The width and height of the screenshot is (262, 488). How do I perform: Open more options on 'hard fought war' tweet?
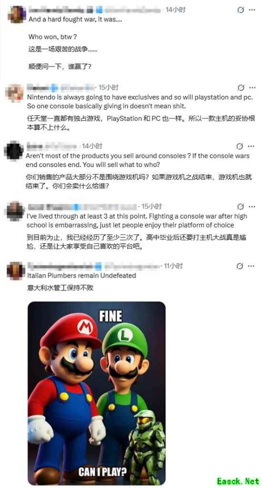coord(252,10)
